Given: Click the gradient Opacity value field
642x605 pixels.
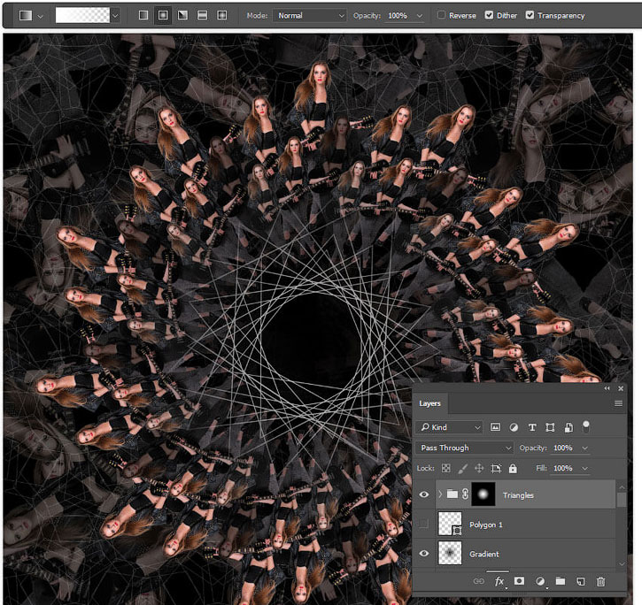Looking at the screenshot, I should point(398,16).
